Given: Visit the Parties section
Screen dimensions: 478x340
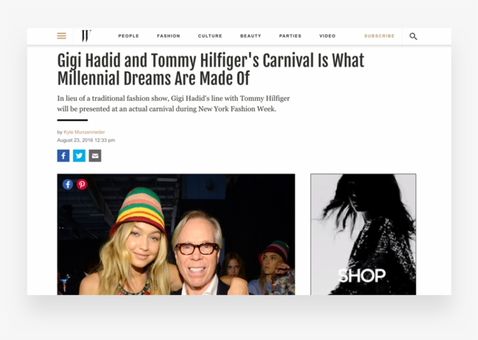Looking at the screenshot, I should point(290,36).
